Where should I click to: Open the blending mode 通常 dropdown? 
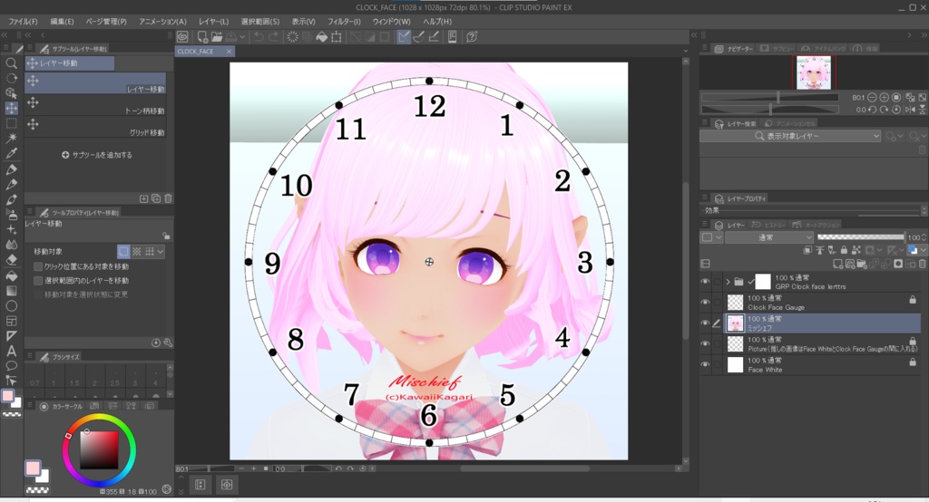[769, 237]
